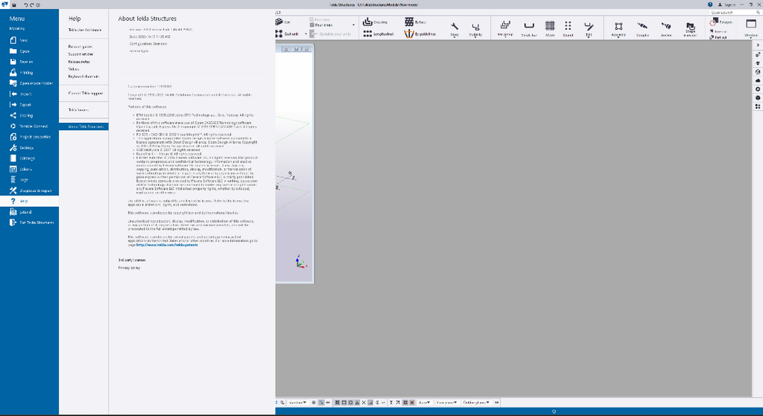Select the Help menu entry
This screenshot has height=416, width=763.
point(29,201)
